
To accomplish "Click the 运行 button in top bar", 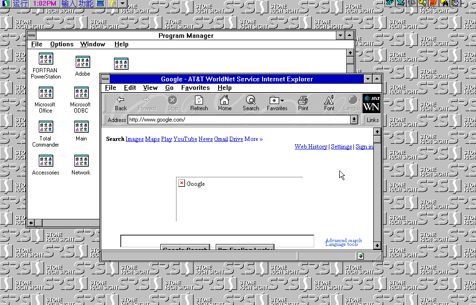I will [x=20, y=4].
